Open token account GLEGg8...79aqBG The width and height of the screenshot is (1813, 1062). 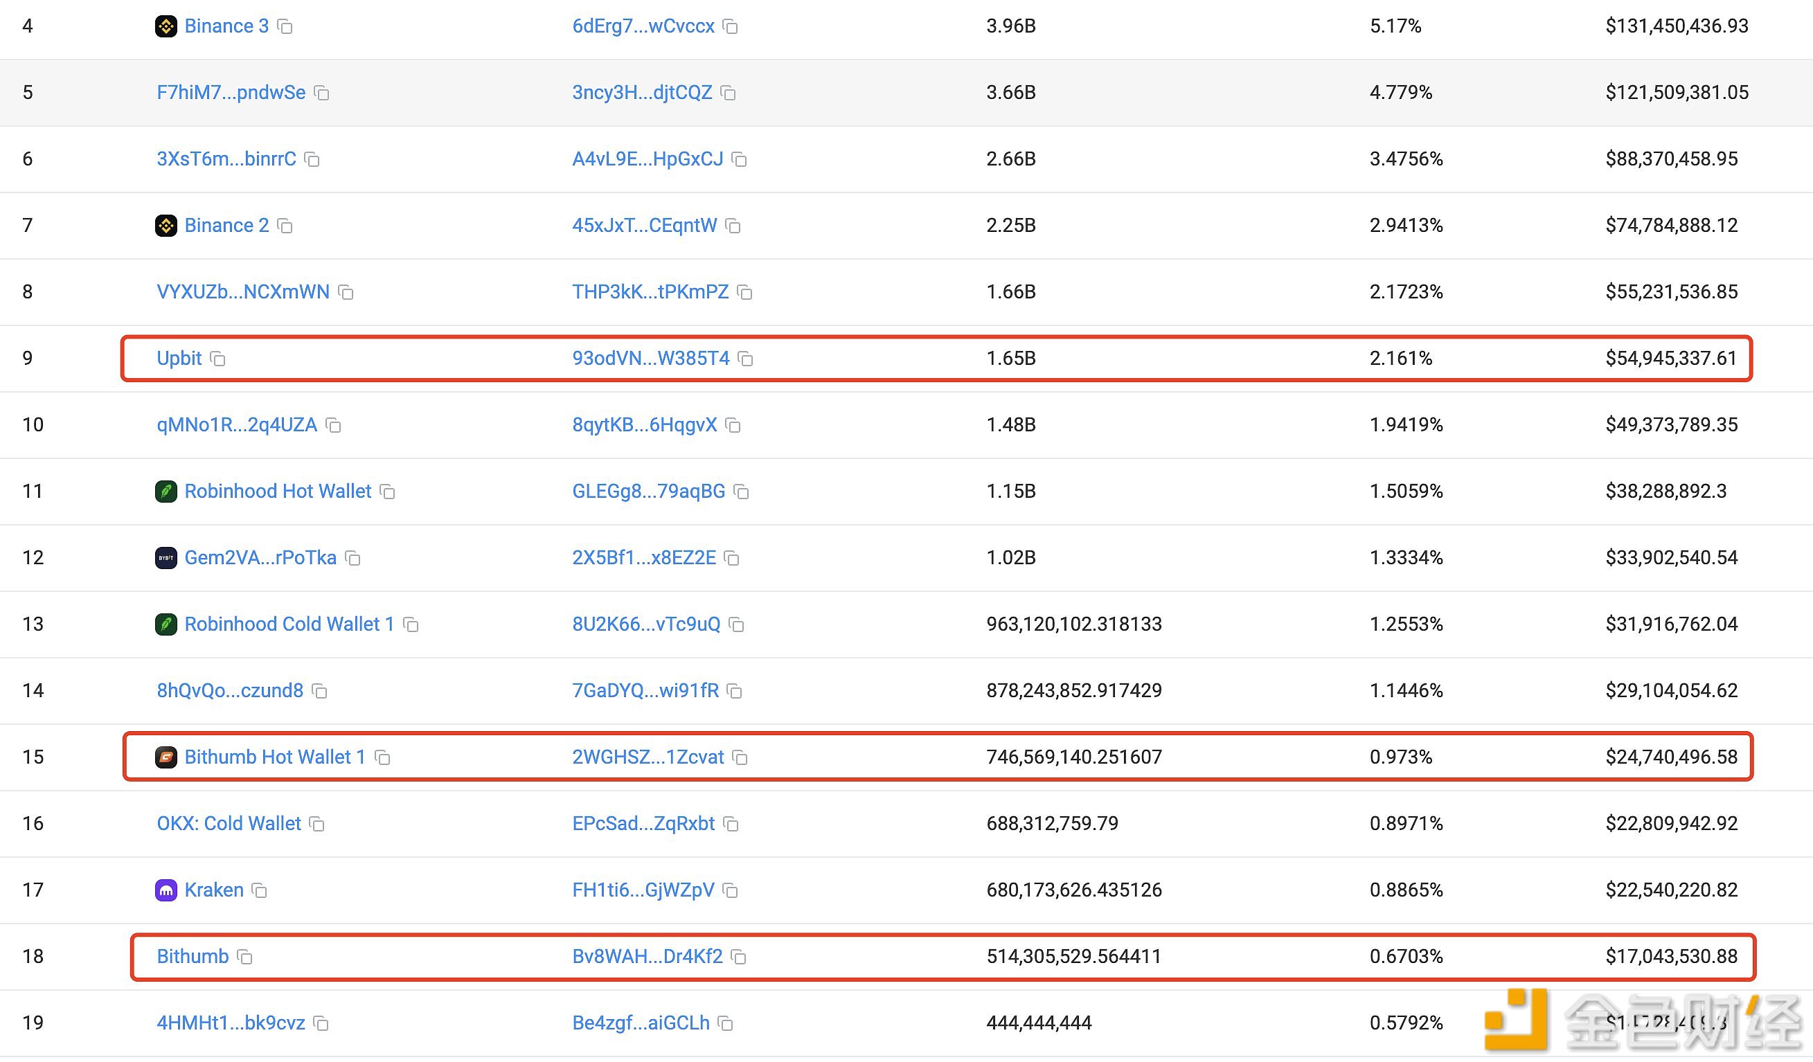click(x=648, y=491)
